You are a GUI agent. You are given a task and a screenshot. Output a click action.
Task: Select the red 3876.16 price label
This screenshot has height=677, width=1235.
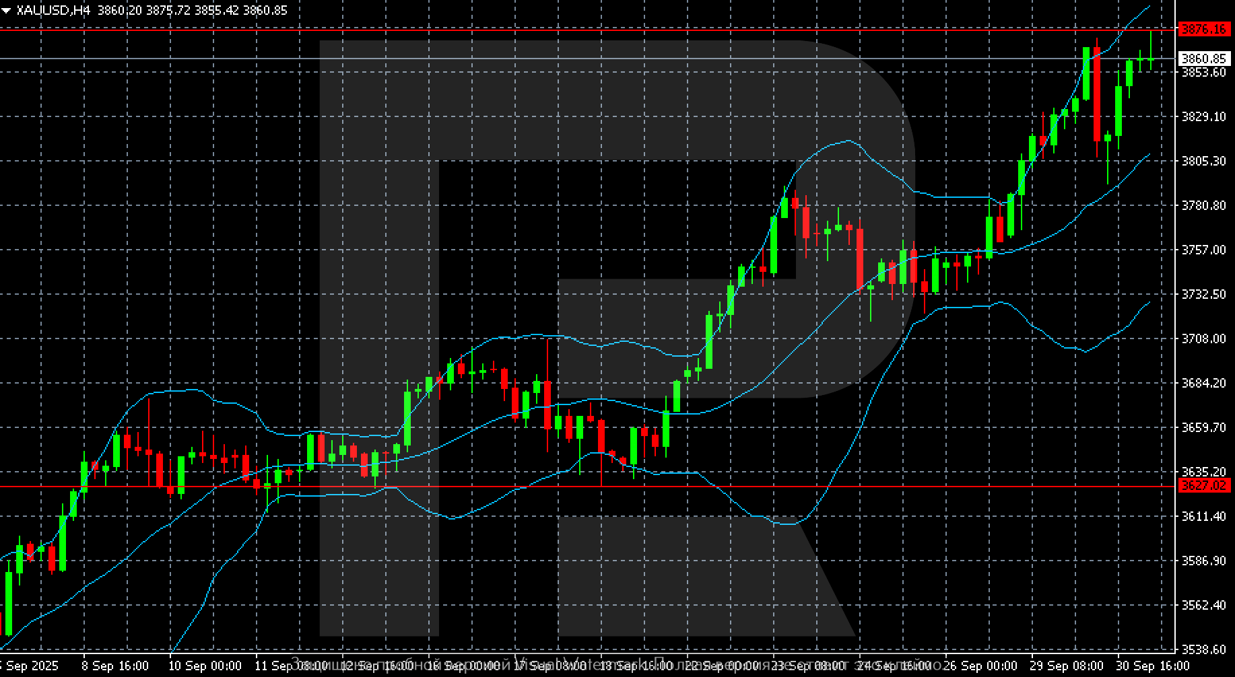(1203, 29)
